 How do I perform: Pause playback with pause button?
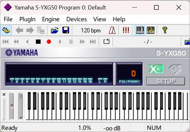tap(71, 42)
